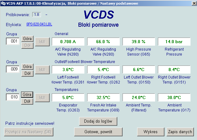Click the Temperatures group heading

pos(66,90)
